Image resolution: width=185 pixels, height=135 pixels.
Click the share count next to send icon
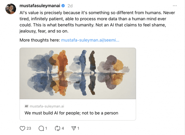[x=78, y=128]
